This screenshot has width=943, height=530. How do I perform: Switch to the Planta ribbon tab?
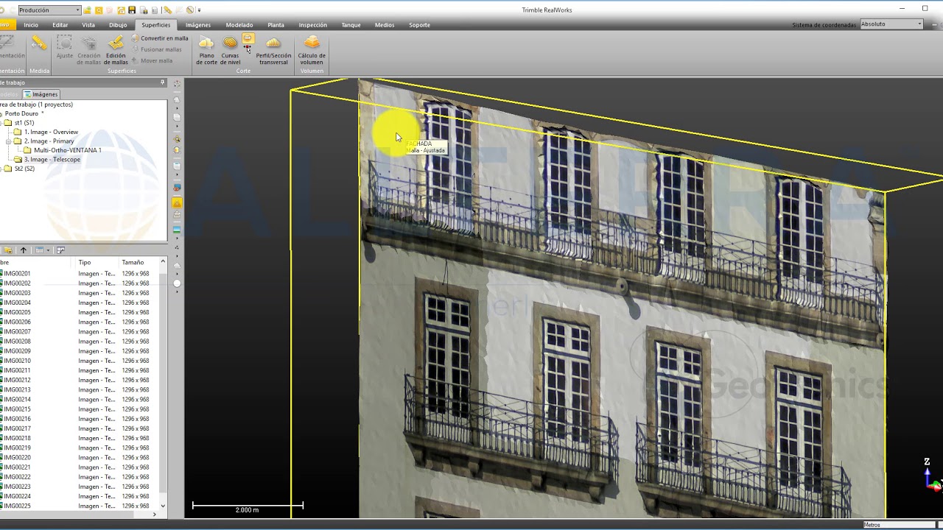tap(276, 25)
